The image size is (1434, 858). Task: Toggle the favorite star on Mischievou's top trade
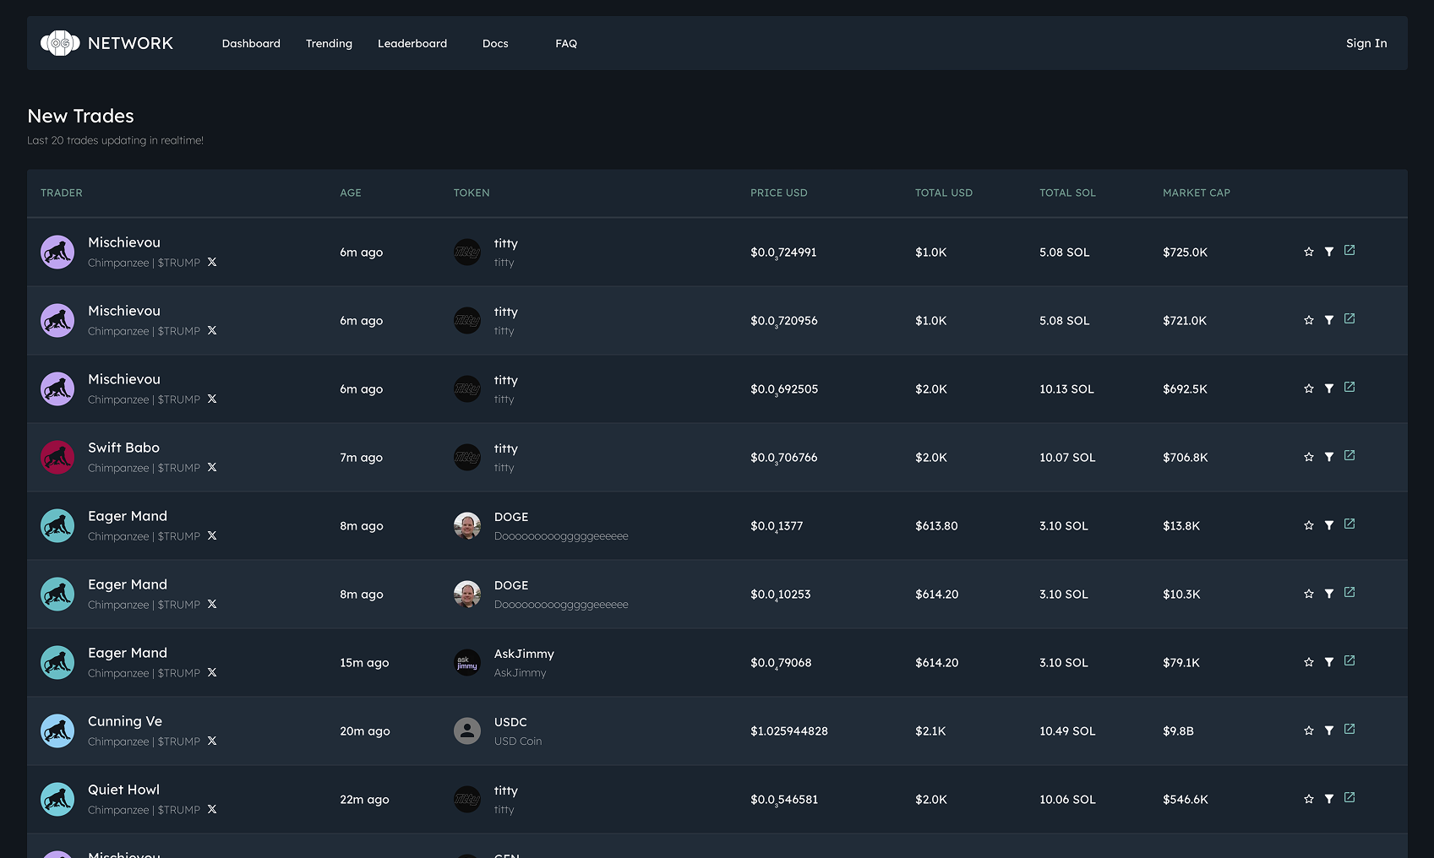click(1308, 251)
